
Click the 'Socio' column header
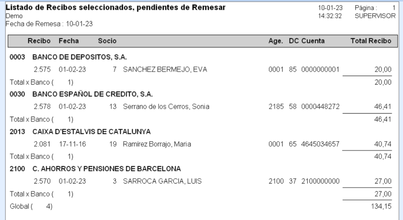coord(107,41)
